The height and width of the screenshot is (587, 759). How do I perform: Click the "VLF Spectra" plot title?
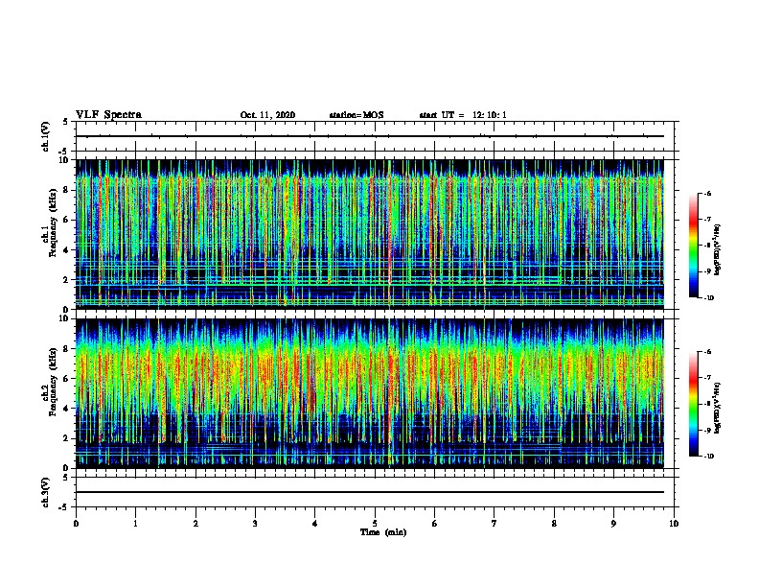point(108,115)
